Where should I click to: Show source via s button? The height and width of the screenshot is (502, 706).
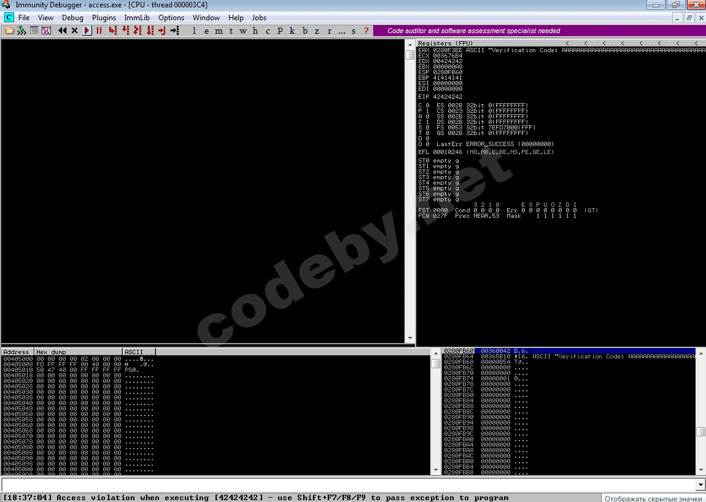tap(354, 31)
